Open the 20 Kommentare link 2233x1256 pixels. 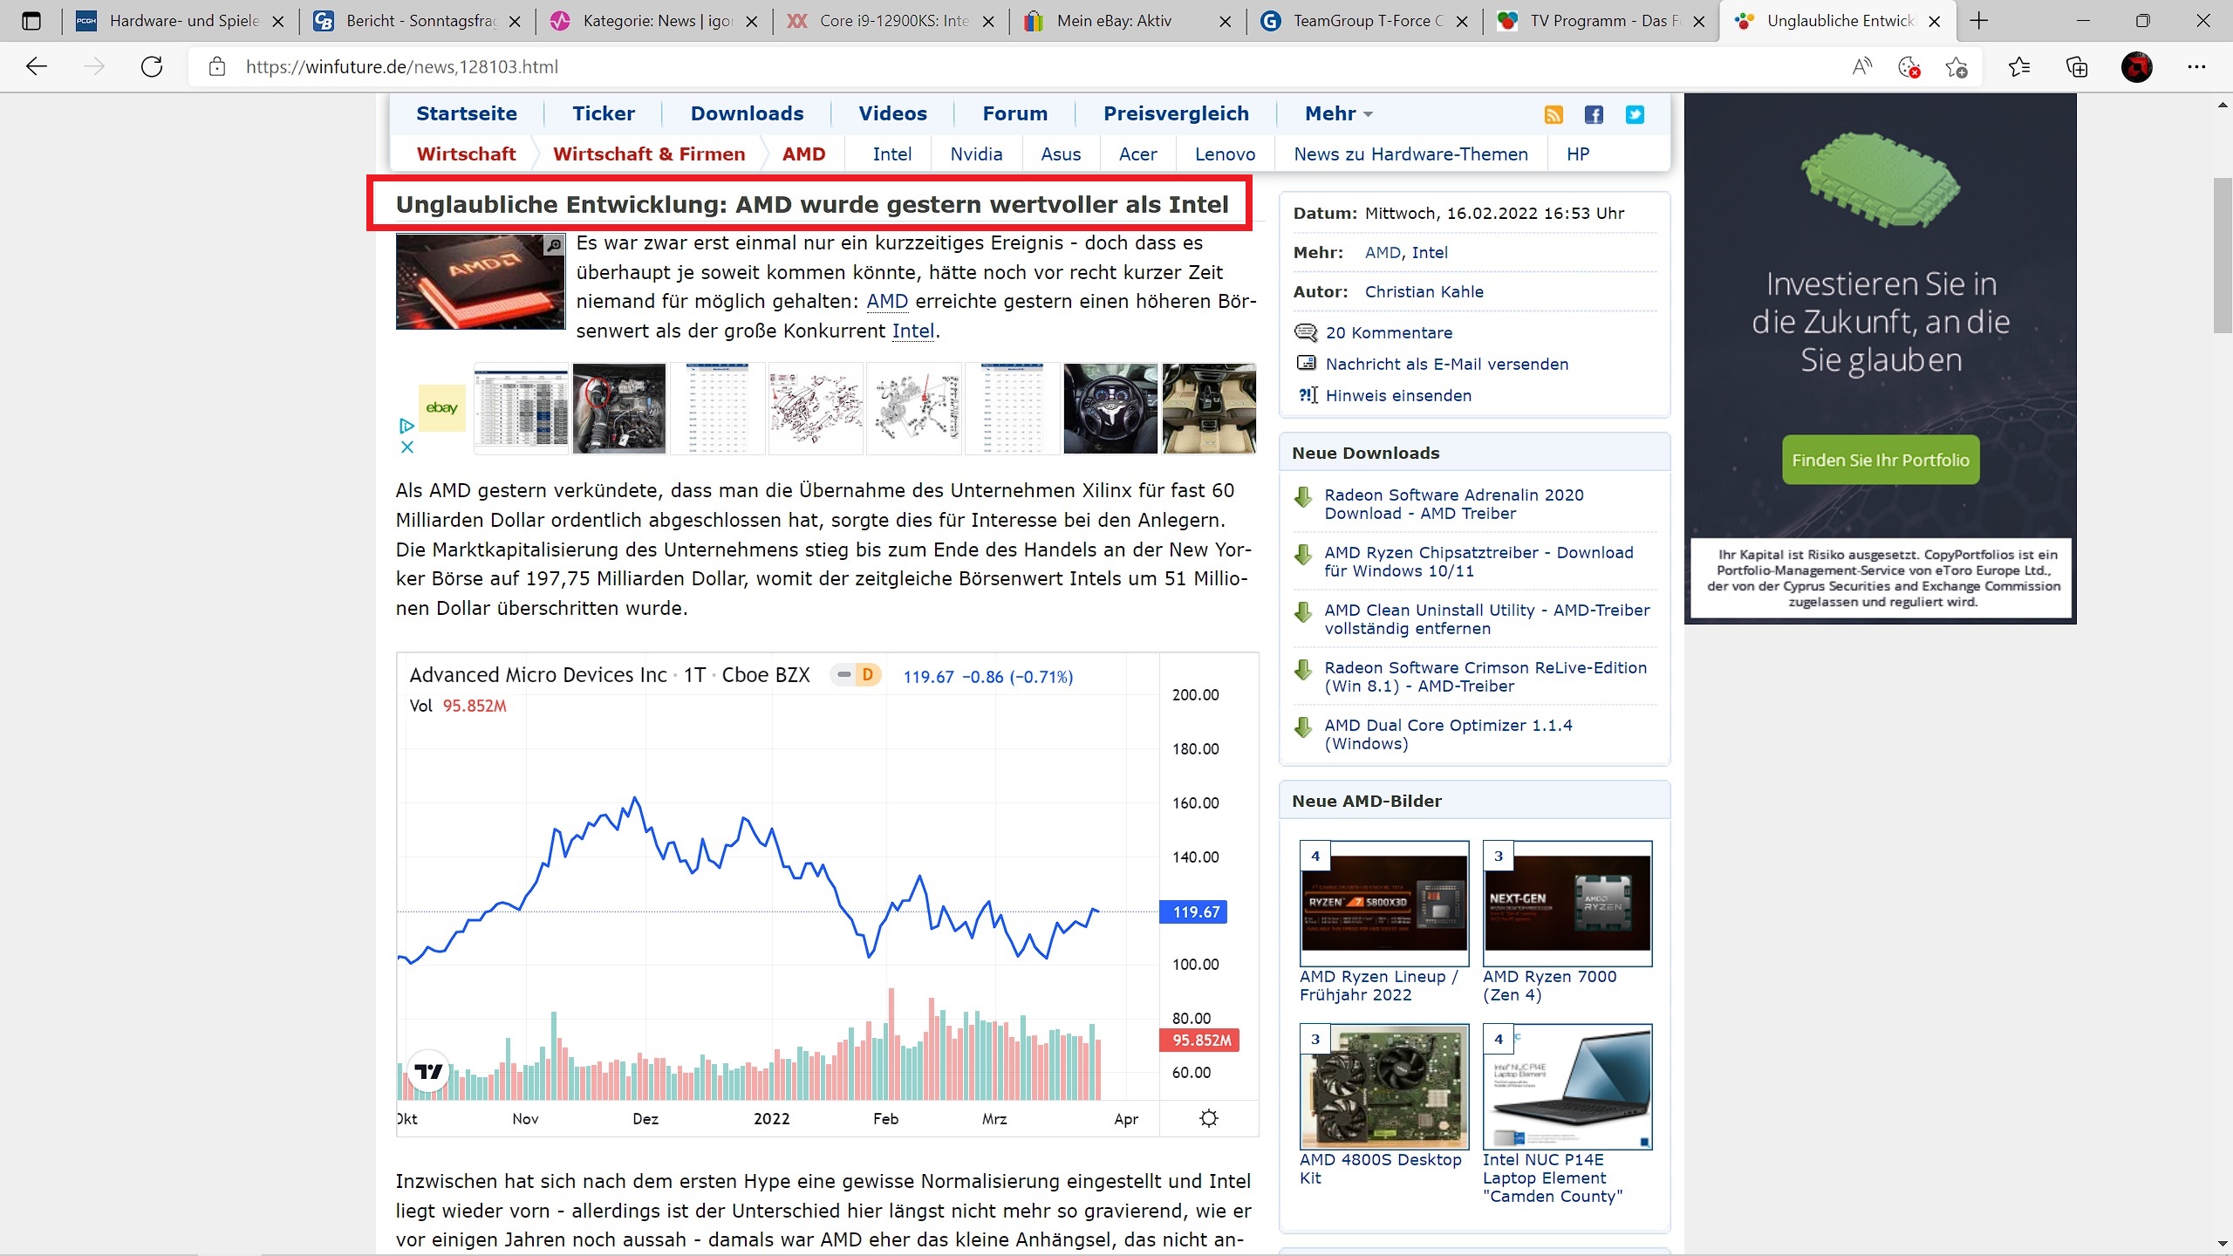(1389, 332)
